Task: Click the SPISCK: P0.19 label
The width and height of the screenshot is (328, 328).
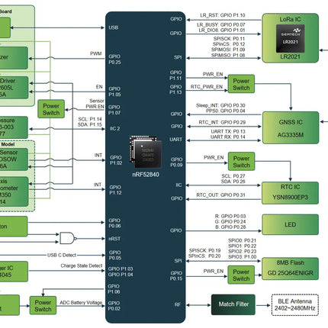Action: pos(205,250)
